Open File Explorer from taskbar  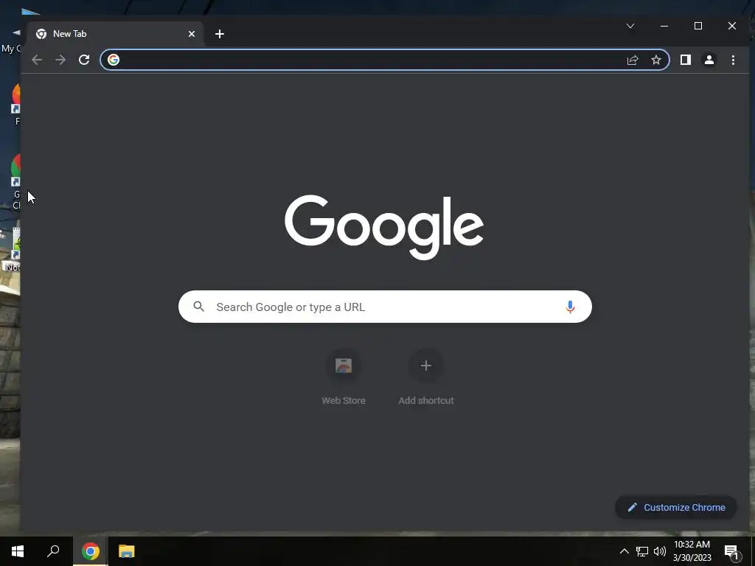click(x=127, y=551)
